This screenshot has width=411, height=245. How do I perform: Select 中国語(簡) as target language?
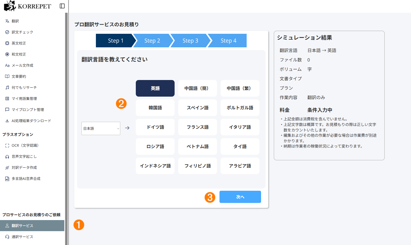tap(198, 88)
